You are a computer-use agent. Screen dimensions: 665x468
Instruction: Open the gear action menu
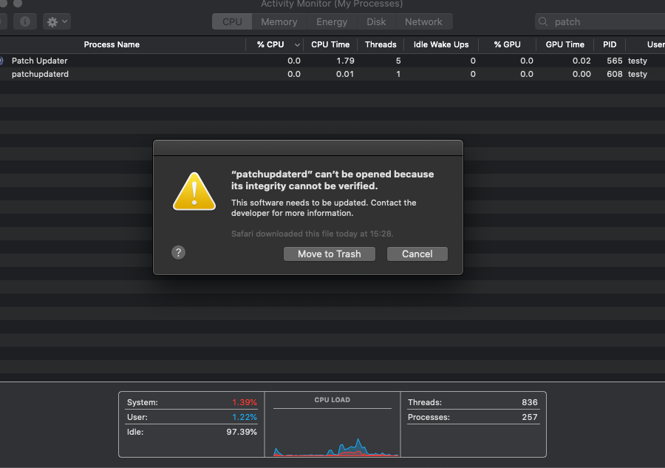57,21
